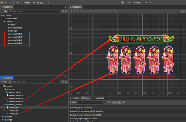Zoom out the scene view
The width and height of the screenshot is (186, 122).
click(74, 11)
